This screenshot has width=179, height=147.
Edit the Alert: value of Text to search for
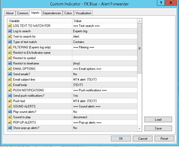tap(105, 36)
